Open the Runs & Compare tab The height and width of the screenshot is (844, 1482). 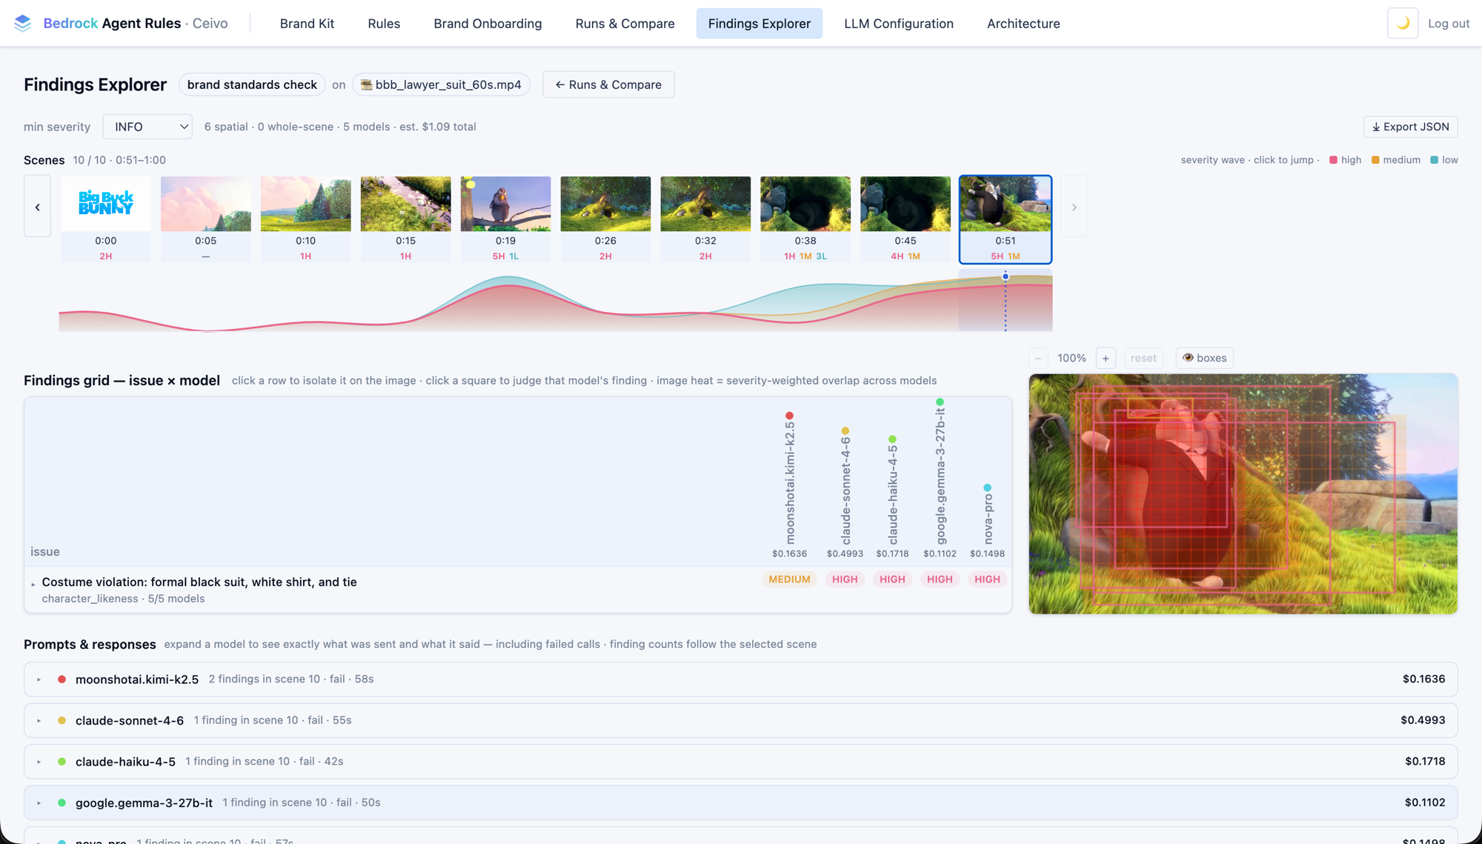(625, 24)
